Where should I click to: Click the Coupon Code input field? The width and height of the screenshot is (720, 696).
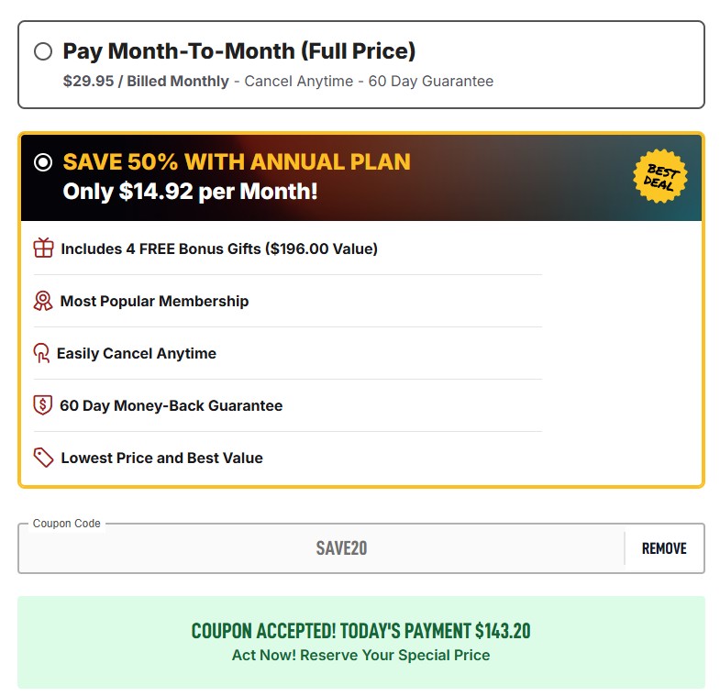321,548
